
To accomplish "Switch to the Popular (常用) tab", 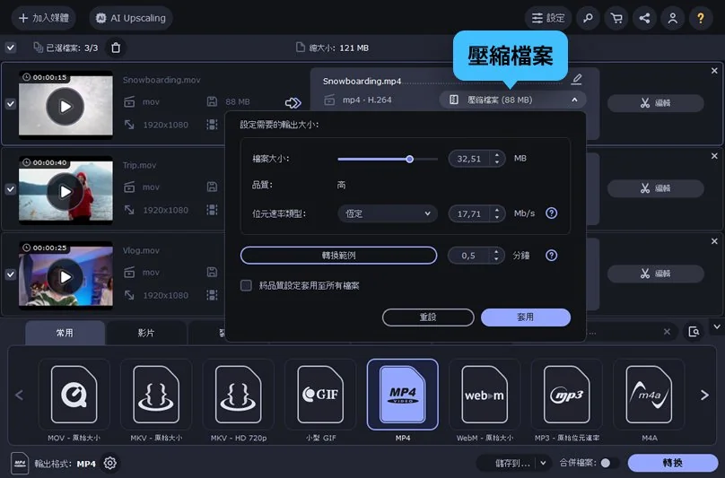I will coord(65,333).
